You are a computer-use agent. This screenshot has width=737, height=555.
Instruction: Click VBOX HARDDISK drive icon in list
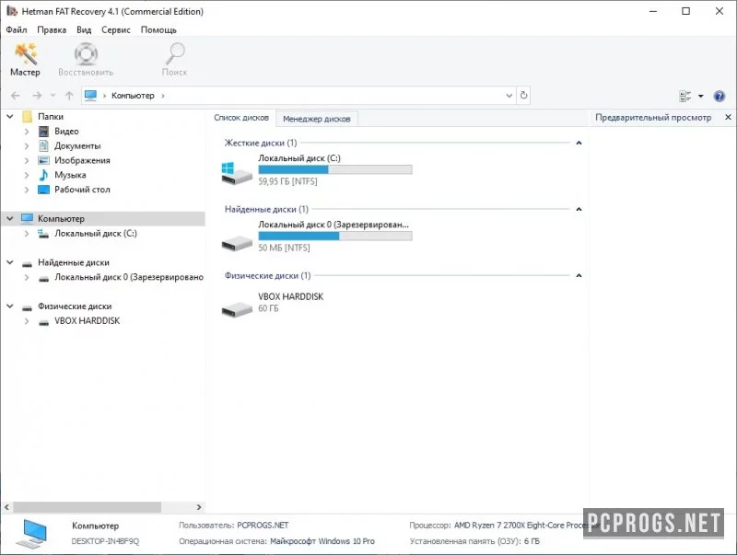click(x=237, y=309)
